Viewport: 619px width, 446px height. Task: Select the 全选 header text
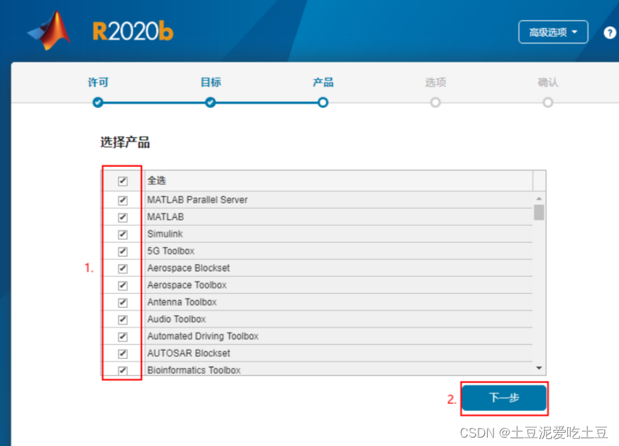157,181
